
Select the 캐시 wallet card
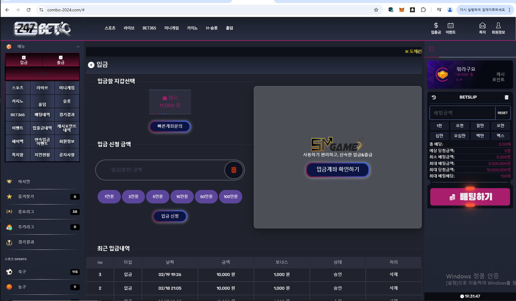[170, 102]
